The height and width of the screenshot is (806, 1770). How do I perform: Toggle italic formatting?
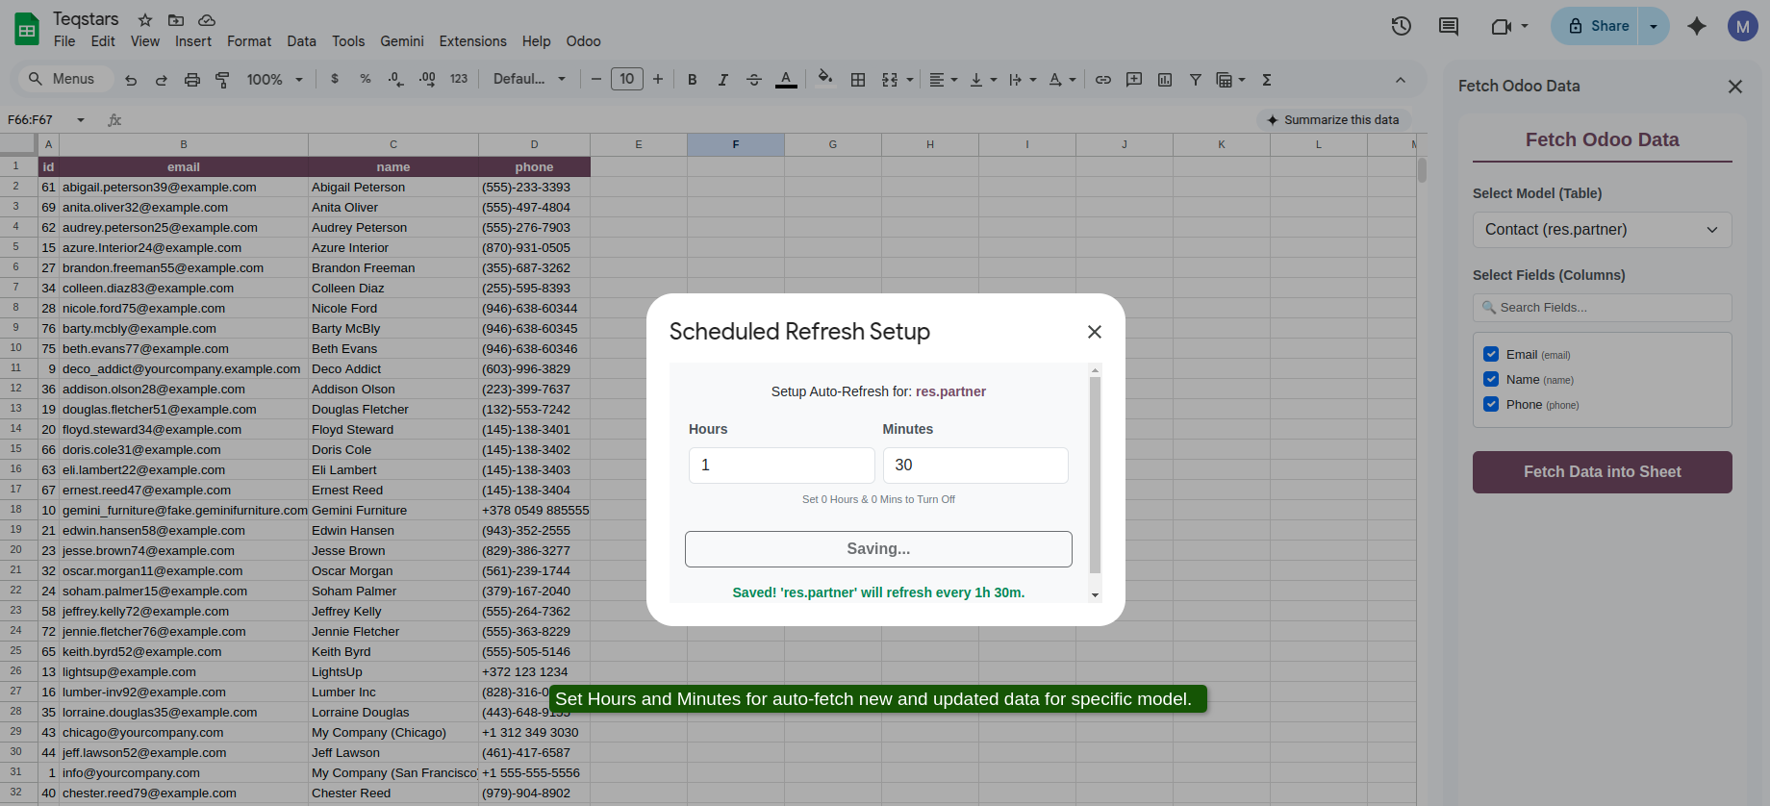pos(722,80)
